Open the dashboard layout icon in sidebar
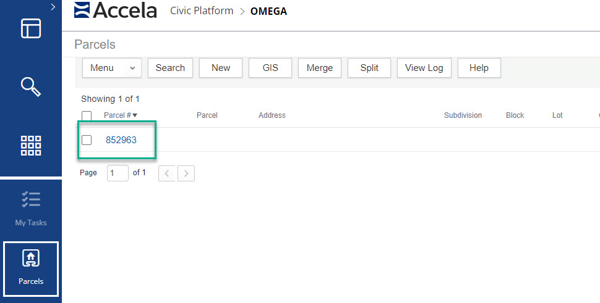The width and height of the screenshot is (600, 303). coord(31,28)
